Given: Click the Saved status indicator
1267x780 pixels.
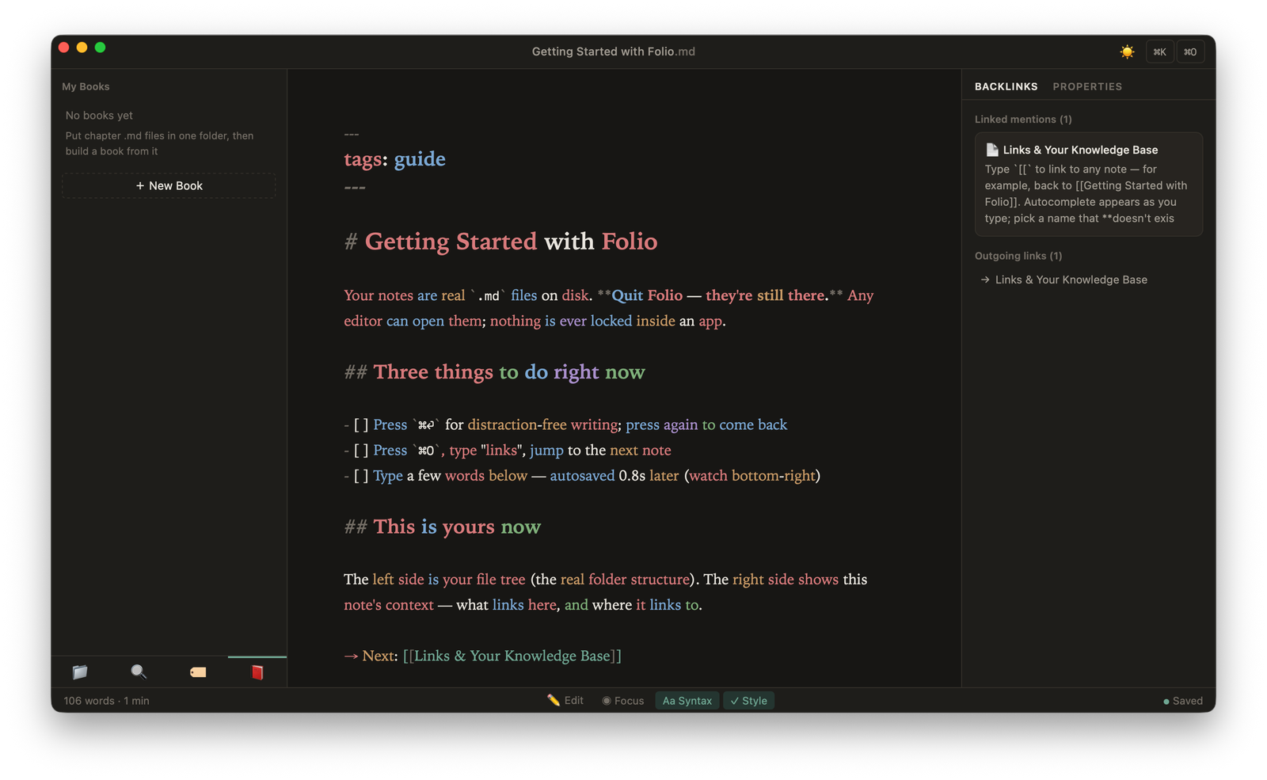Looking at the screenshot, I should click(1182, 701).
